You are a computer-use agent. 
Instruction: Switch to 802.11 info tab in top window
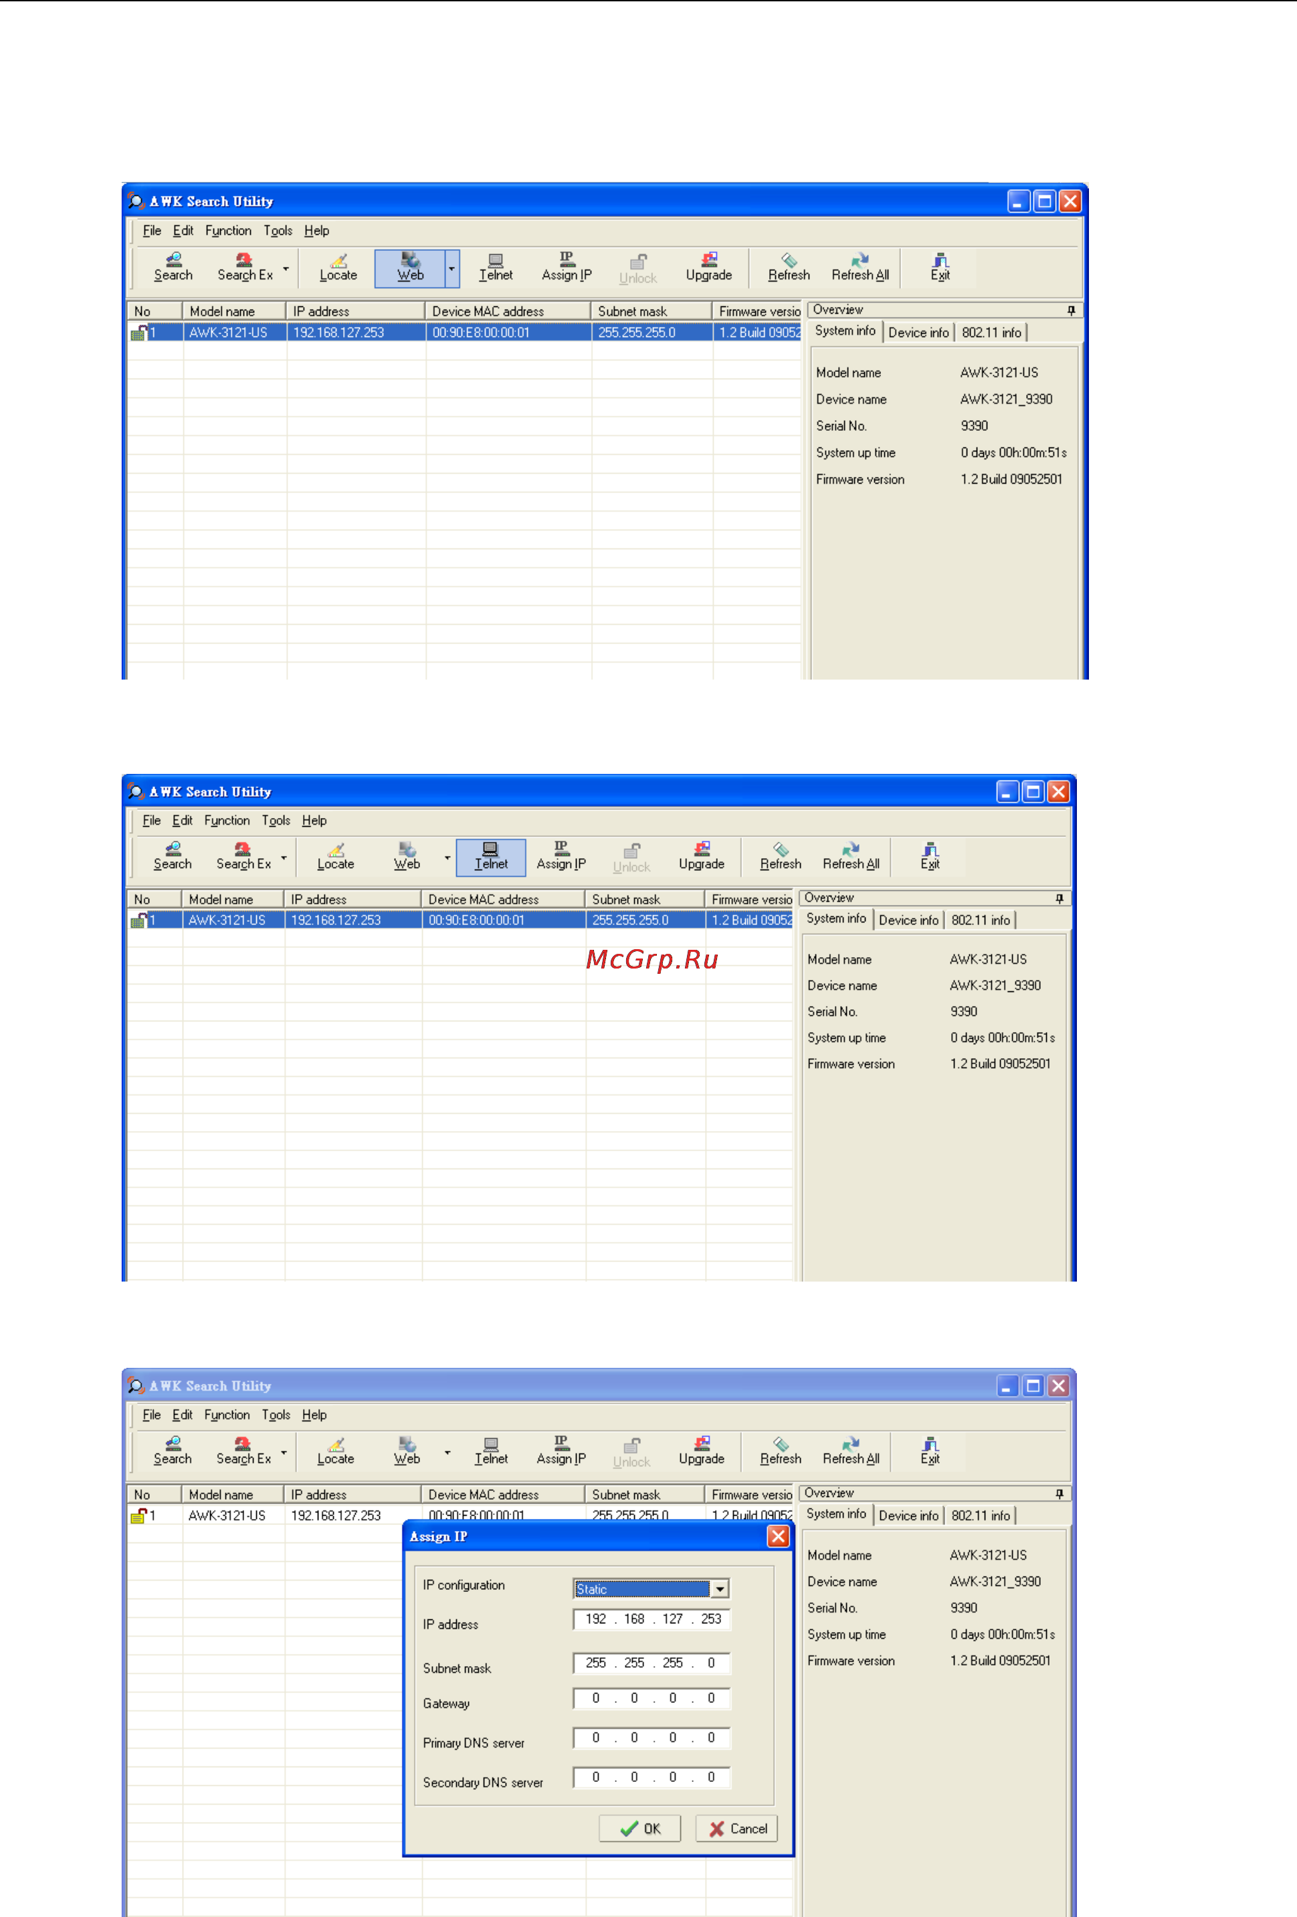tap(991, 332)
